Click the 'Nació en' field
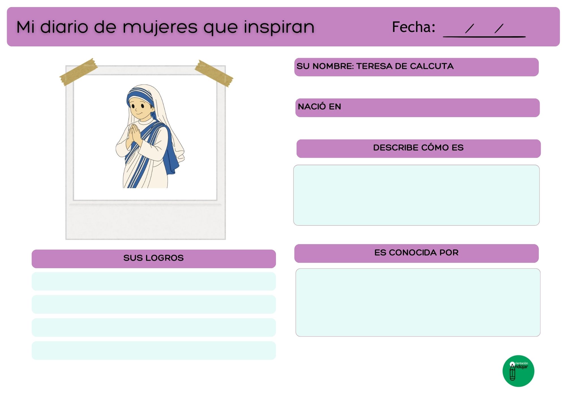This screenshot has height=400, width=566. coord(417,107)
